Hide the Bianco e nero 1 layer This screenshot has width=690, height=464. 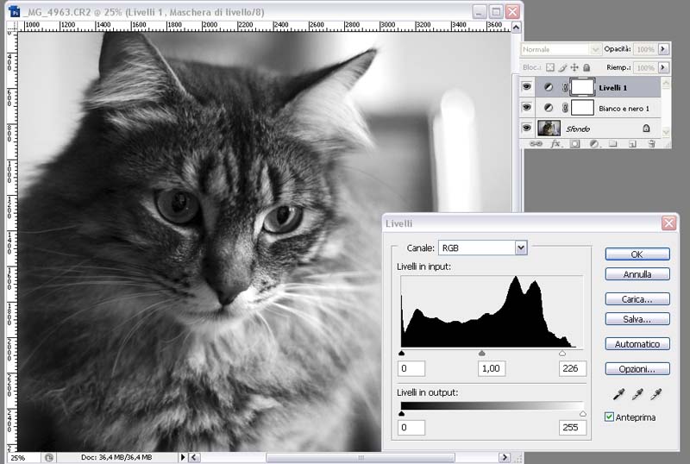(x=527, y=108)
